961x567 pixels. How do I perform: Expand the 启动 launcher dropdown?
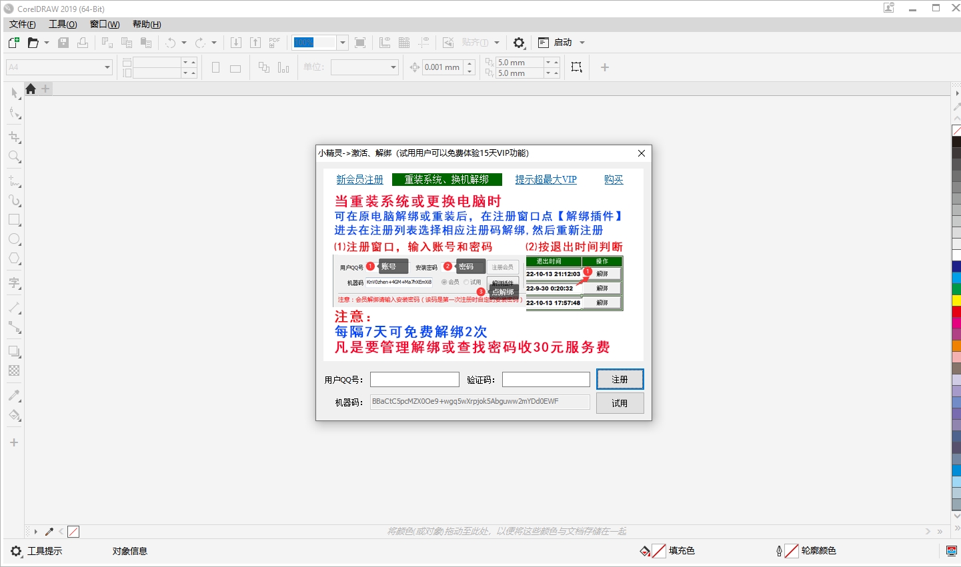(582, 43)
